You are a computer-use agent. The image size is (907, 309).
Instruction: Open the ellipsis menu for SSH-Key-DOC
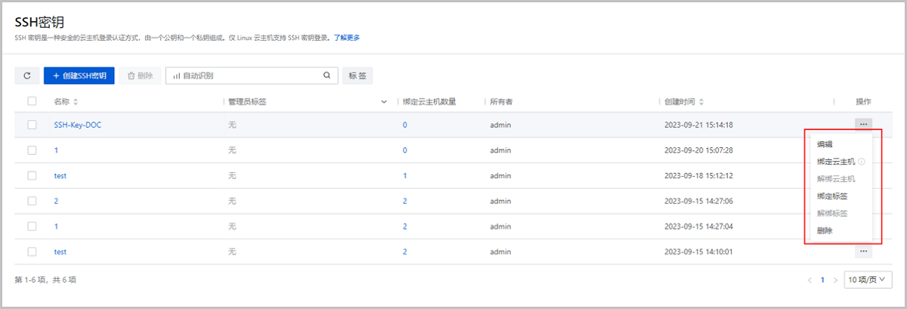[x=863, y=125]
